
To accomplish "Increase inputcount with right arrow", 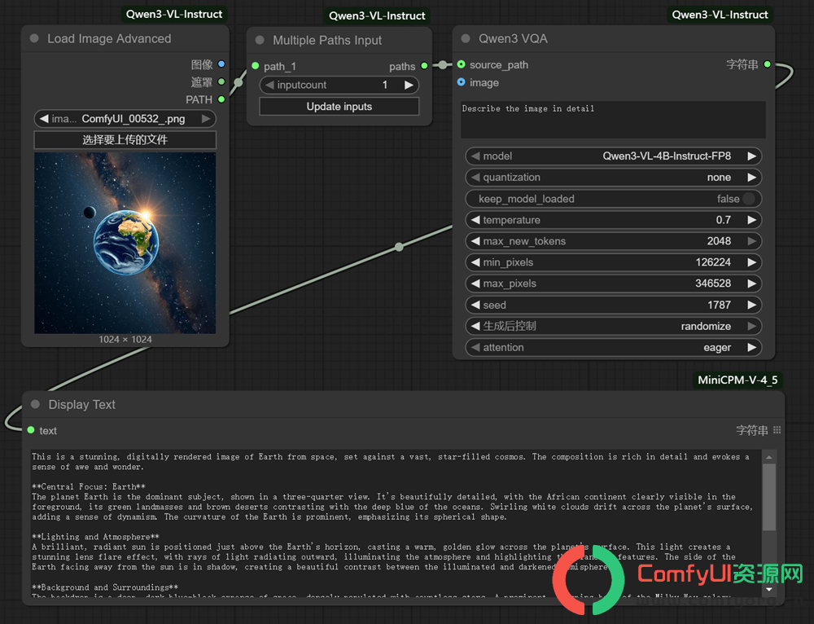I will pyautogui.click(x=409, y=85).
